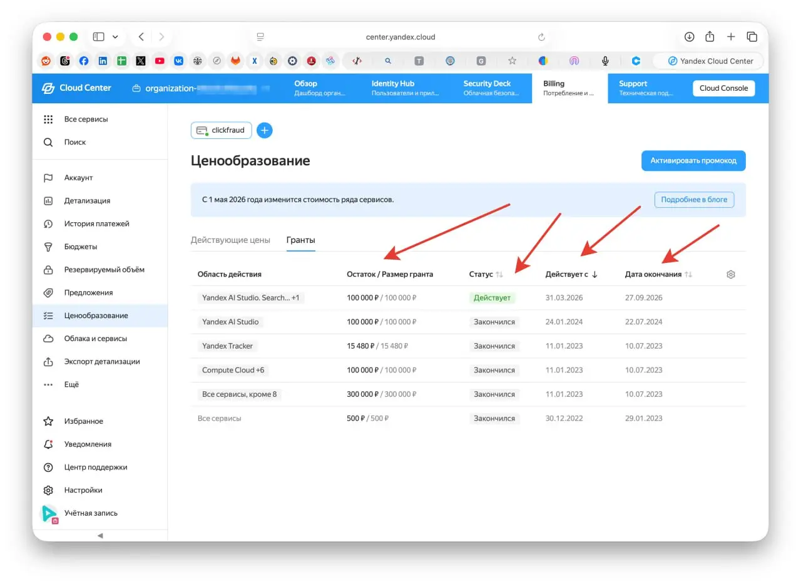Click the Действует status badge
The height and width of the screenshot is (584, 801).
pos(492,298)
